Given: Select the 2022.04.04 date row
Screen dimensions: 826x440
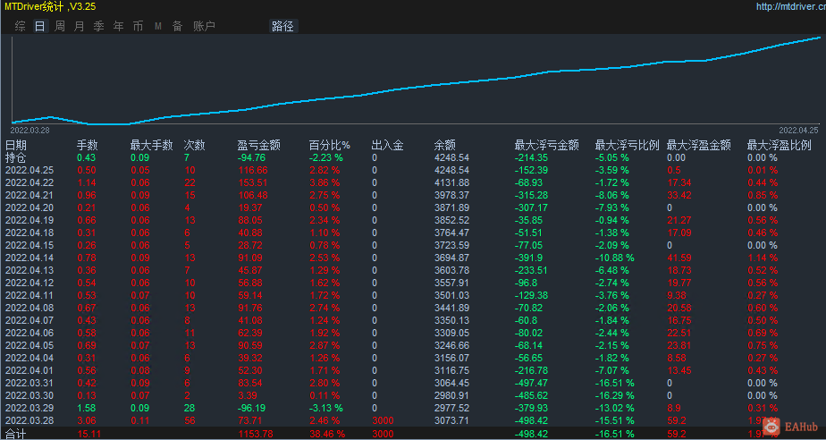Looking at the screenshot, I should 29,358.
